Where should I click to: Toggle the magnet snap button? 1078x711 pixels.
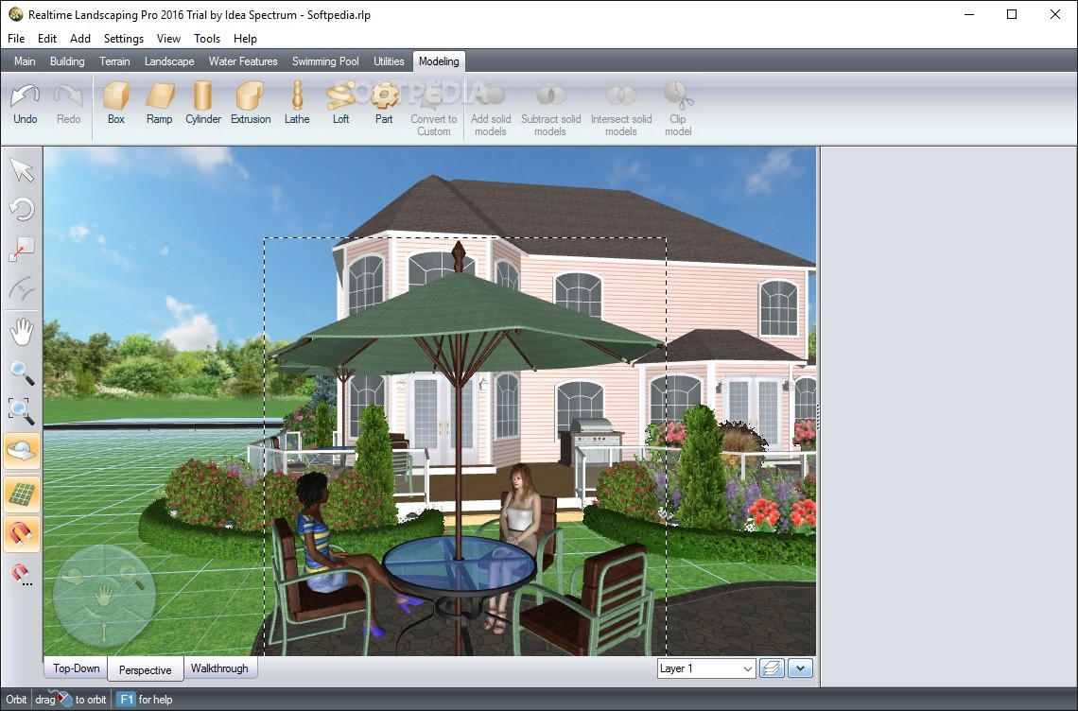22,534
